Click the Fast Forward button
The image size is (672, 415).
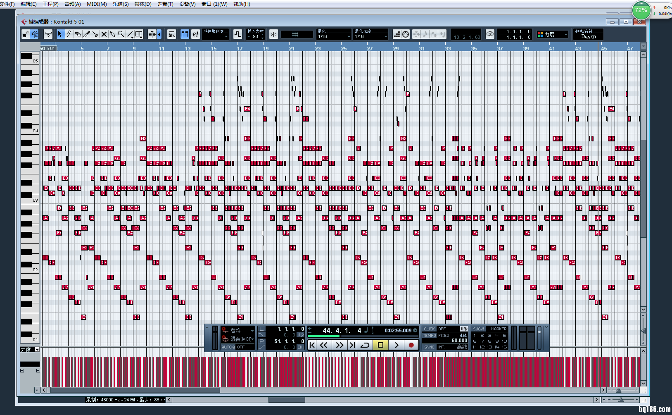(340, 345)
